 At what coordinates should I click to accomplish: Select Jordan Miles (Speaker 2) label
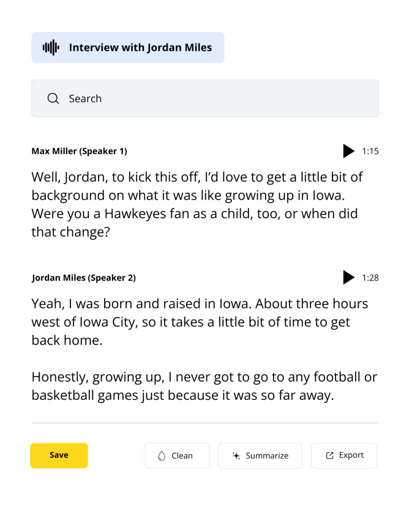click(84, 278)
